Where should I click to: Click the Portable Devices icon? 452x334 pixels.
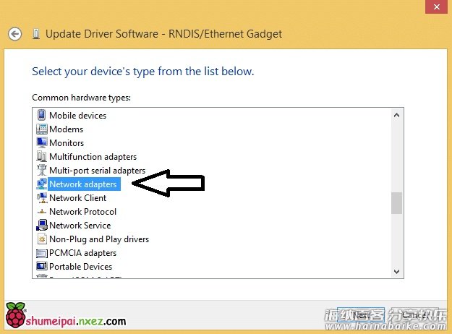[x=41, y=267]
